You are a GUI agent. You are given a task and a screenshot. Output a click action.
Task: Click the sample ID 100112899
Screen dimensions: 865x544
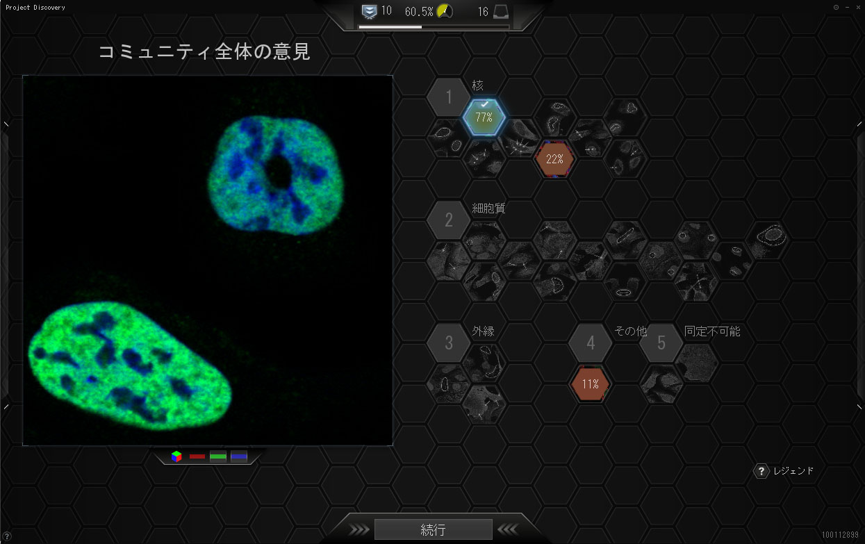coord(840,535)
